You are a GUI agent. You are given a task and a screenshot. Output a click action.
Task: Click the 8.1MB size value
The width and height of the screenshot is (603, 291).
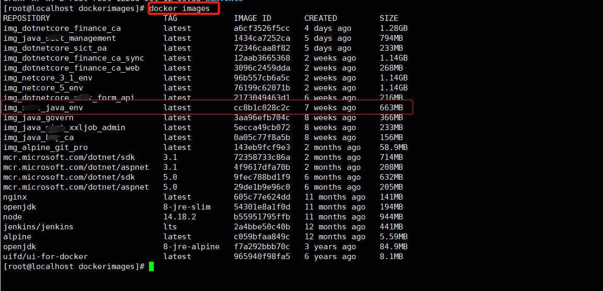391,257
